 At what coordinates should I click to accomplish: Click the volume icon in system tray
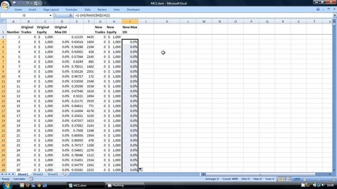[323, 185]
